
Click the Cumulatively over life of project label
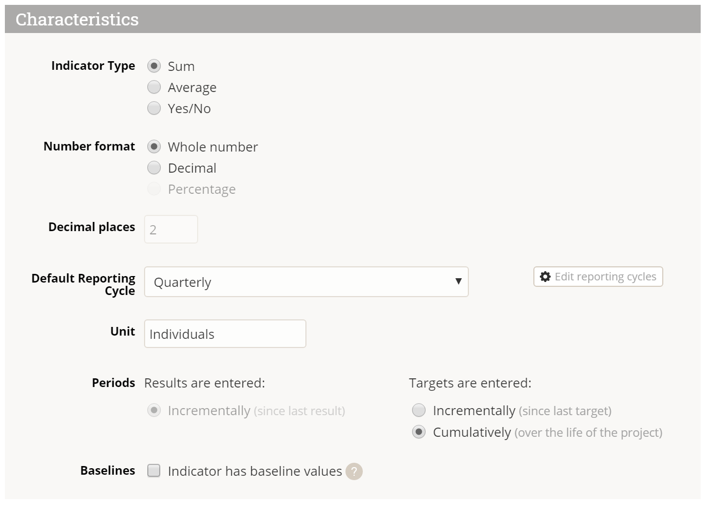pyautogui.click(x=547, y=432)
